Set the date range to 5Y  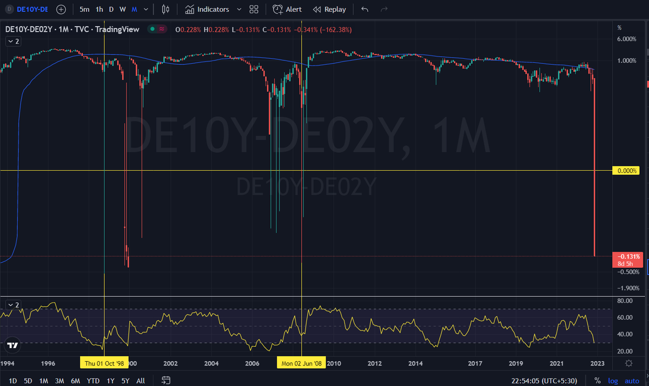pos(125,381)
